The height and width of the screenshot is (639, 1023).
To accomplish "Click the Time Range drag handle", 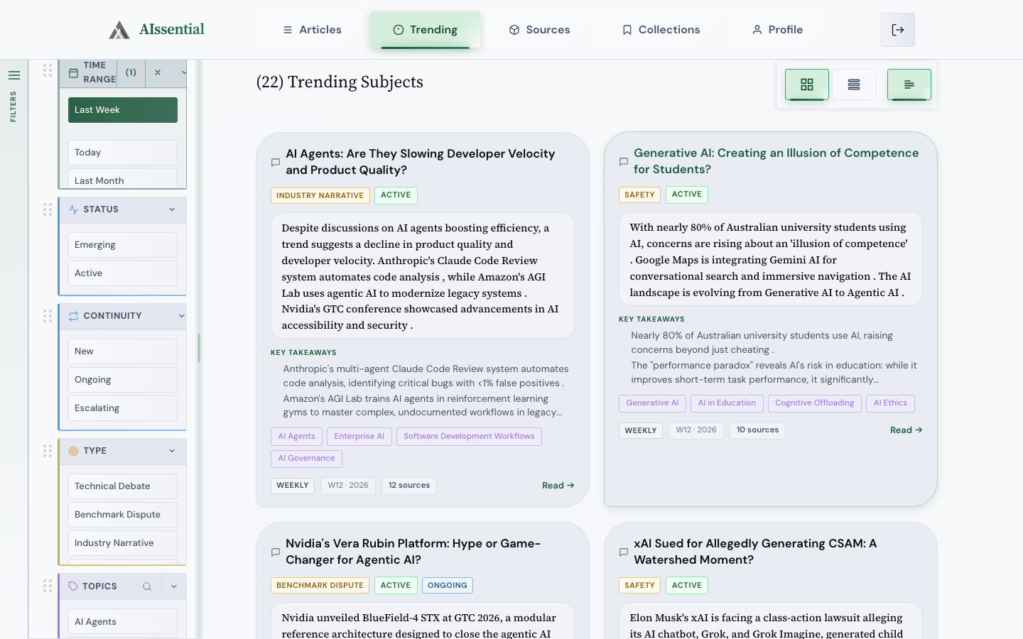I will [x=48, y=70].
